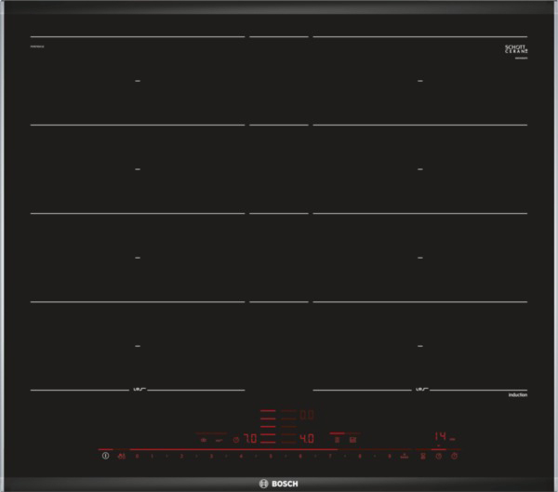
Task: Touch the top-right cooking zone center mark
Action: tap(420, 81)
